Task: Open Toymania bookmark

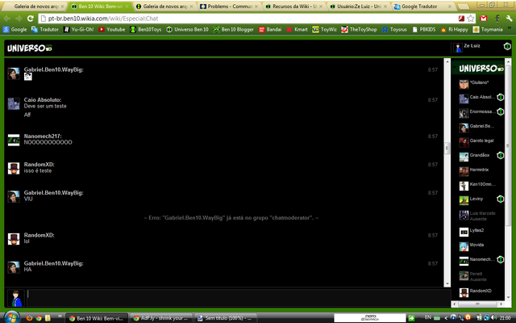Action: 488,29
